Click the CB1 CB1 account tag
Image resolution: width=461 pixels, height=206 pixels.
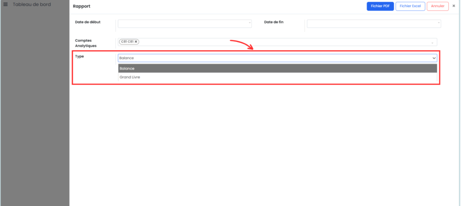pyautogui.click(x=127, y=42)
